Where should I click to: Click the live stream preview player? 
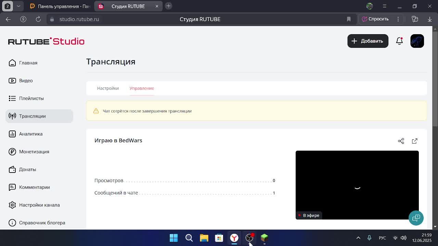point(357,185)
